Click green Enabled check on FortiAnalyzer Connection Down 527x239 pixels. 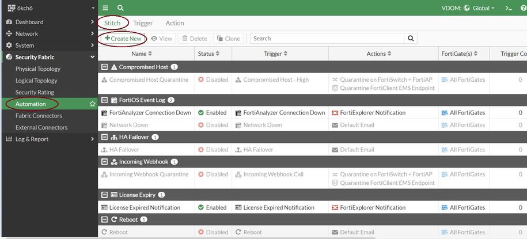[201, 113]
